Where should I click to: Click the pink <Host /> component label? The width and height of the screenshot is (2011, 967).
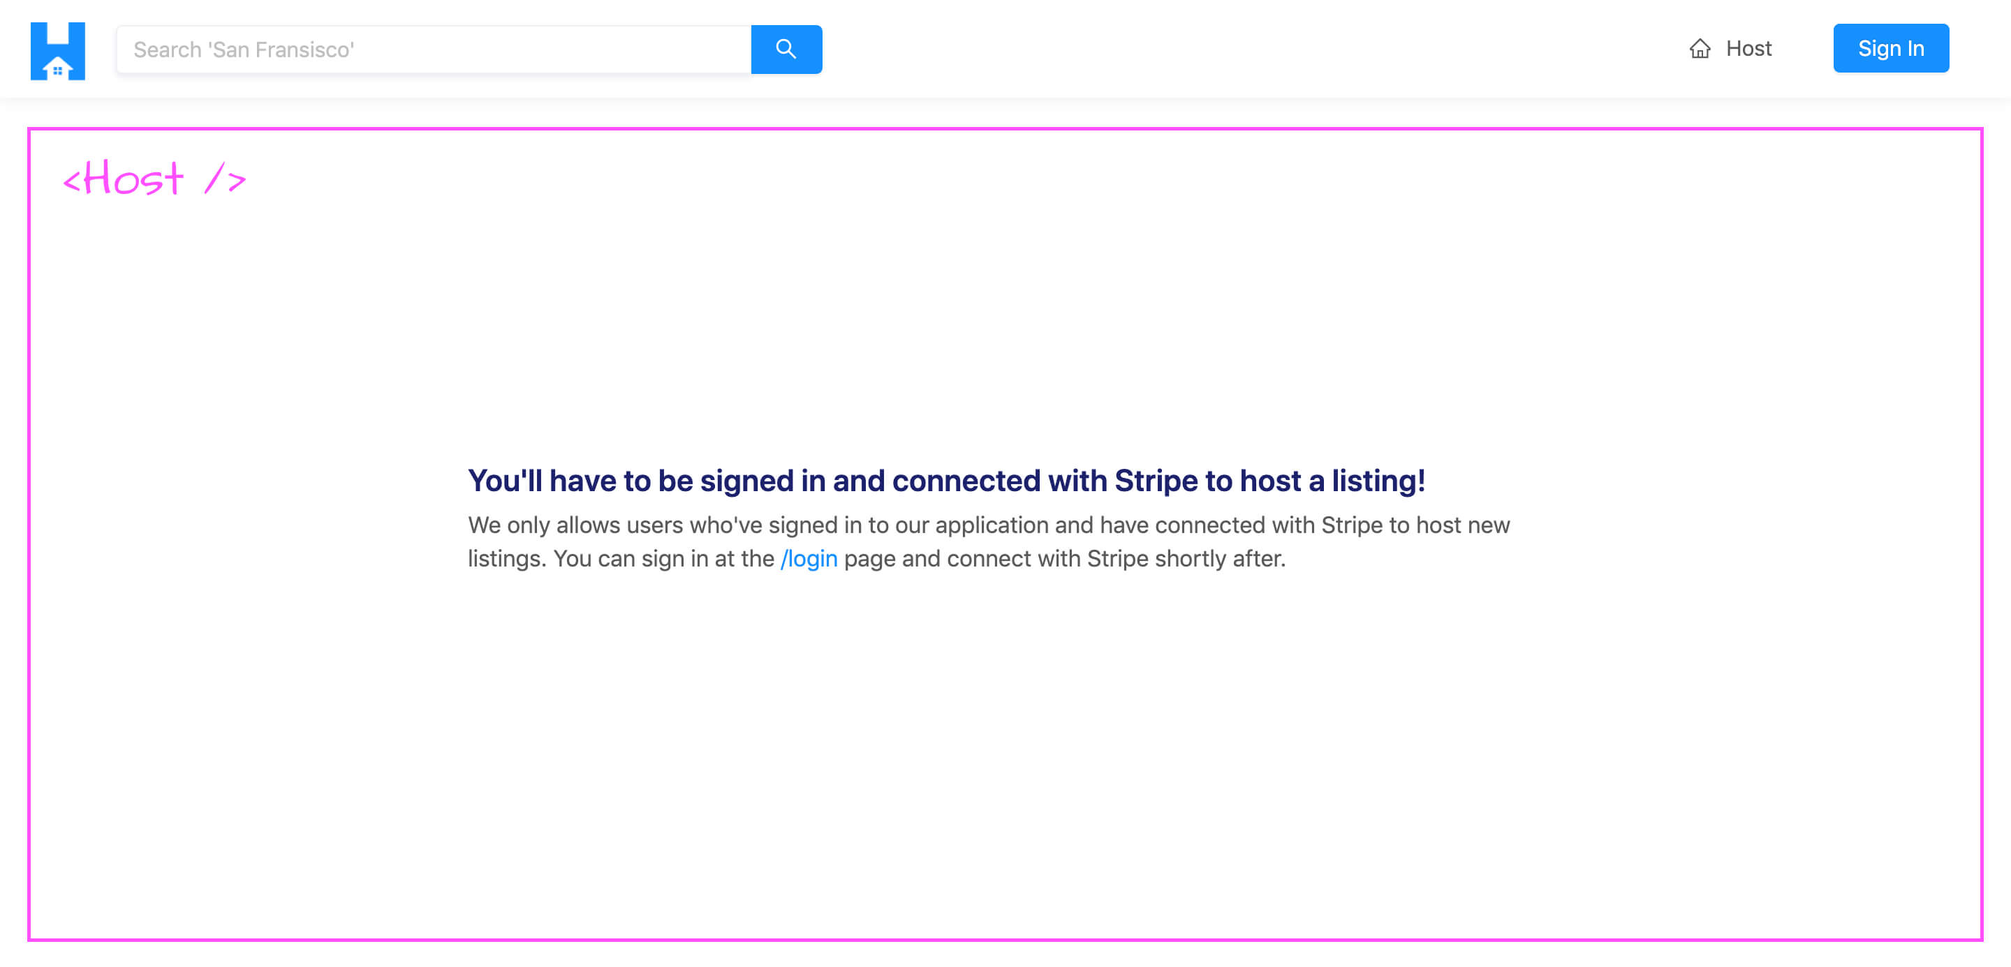pos(154,179)
